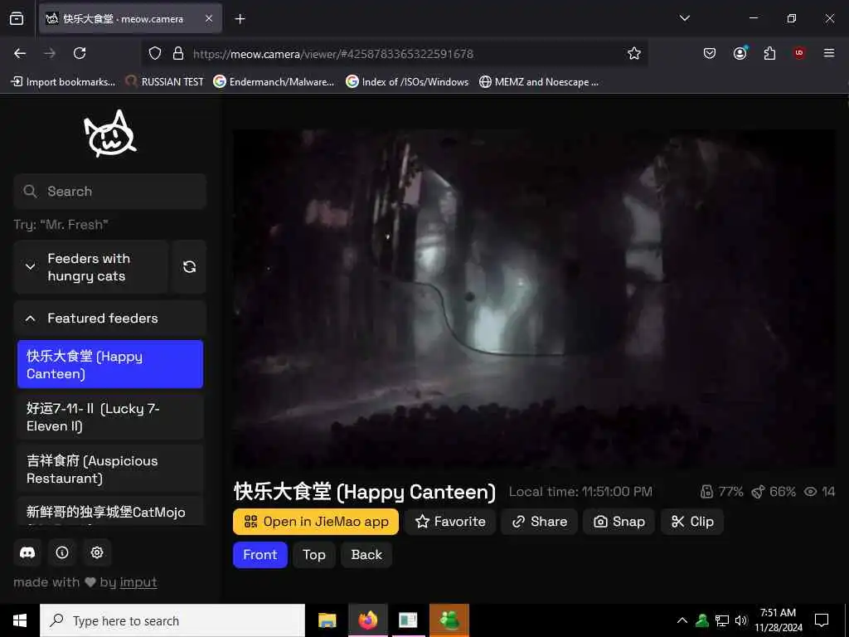This screenshot has width=849, height=637.
Task: Switch to the Back camera view
Action: point(366,555)
